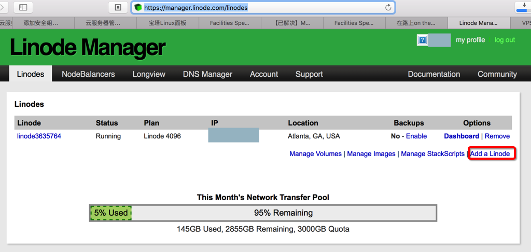Click the 145GB Used quota summary text

click(x=263, y=229)
